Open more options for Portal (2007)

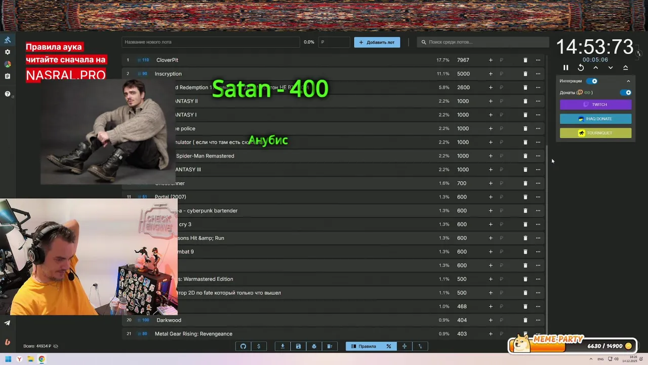538,197
